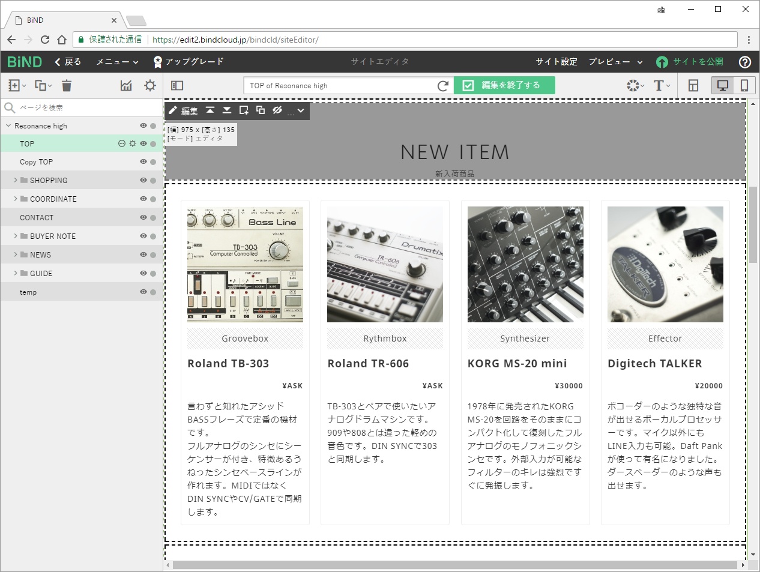Screen dimensions: 760x572
Task: Click the add block icon in edit toolbar
Action: point(244,110)
